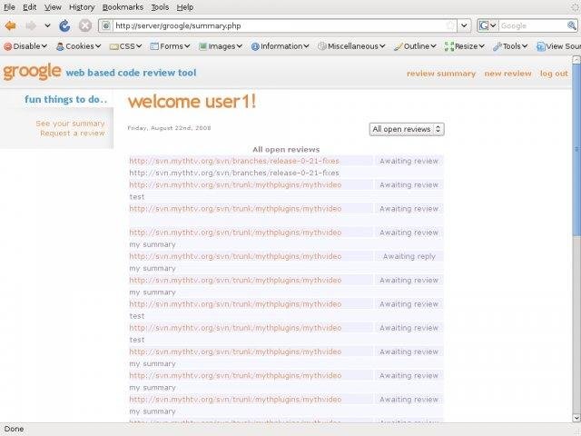
Task: Open the review summary link
Action: coord(441,74)
